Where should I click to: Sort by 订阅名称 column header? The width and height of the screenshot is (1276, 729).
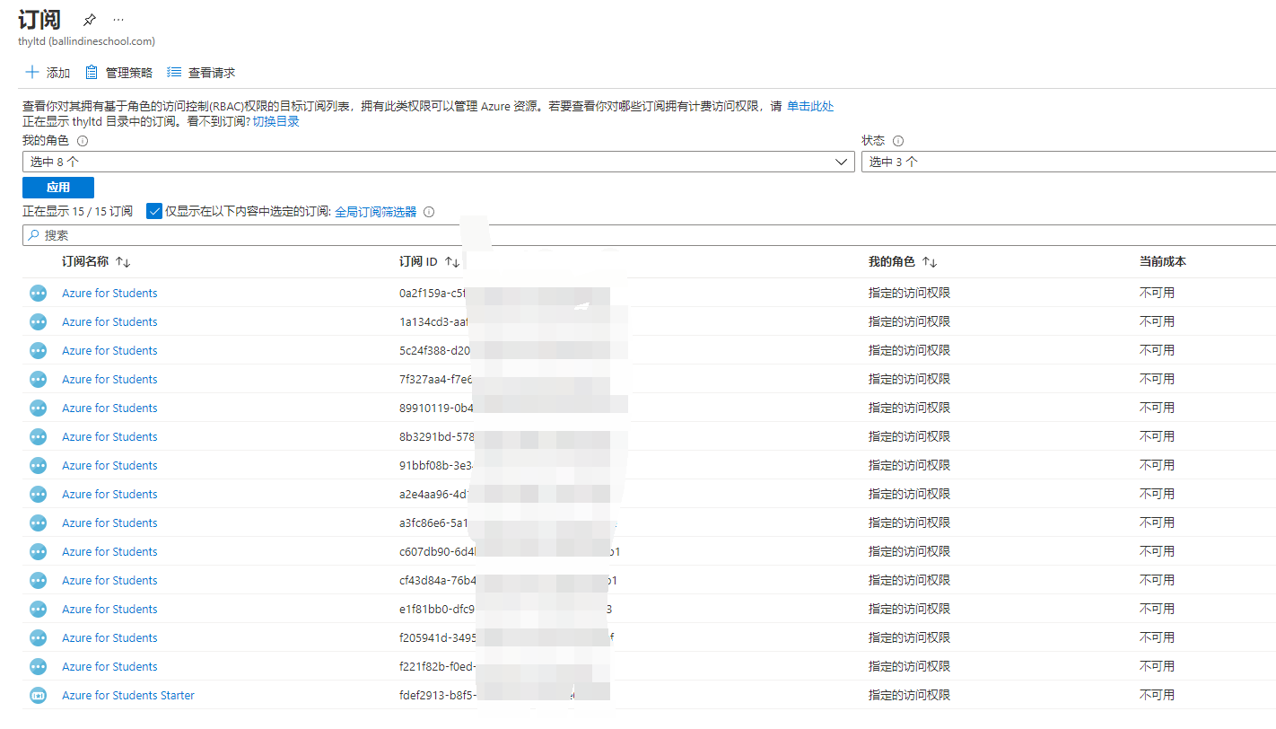coord(96,261)
